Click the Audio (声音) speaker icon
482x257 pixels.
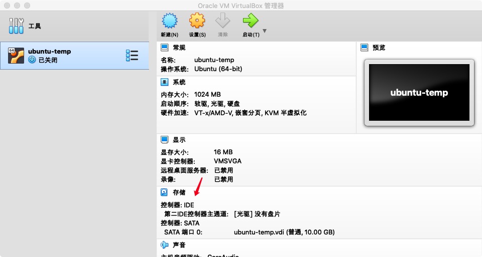[x=164, y=245]
